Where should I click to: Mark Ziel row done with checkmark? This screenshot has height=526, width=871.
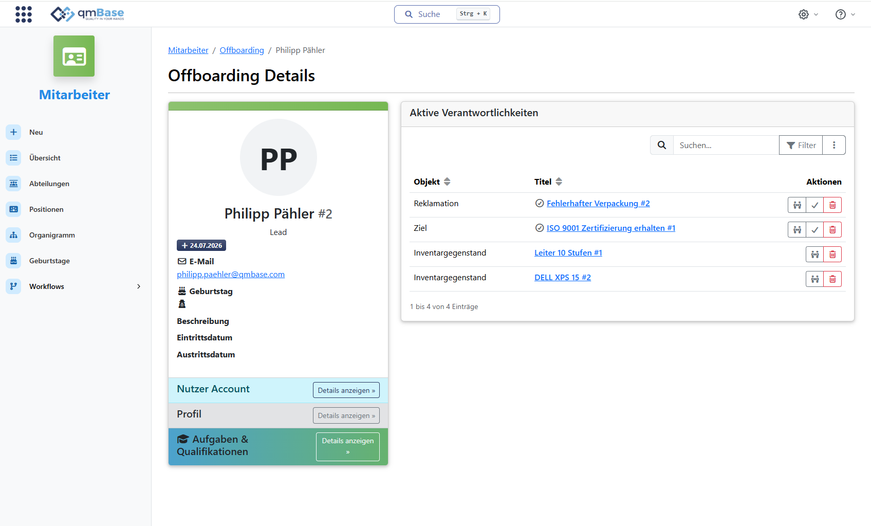pyautogui.click(x=814, y=230)
